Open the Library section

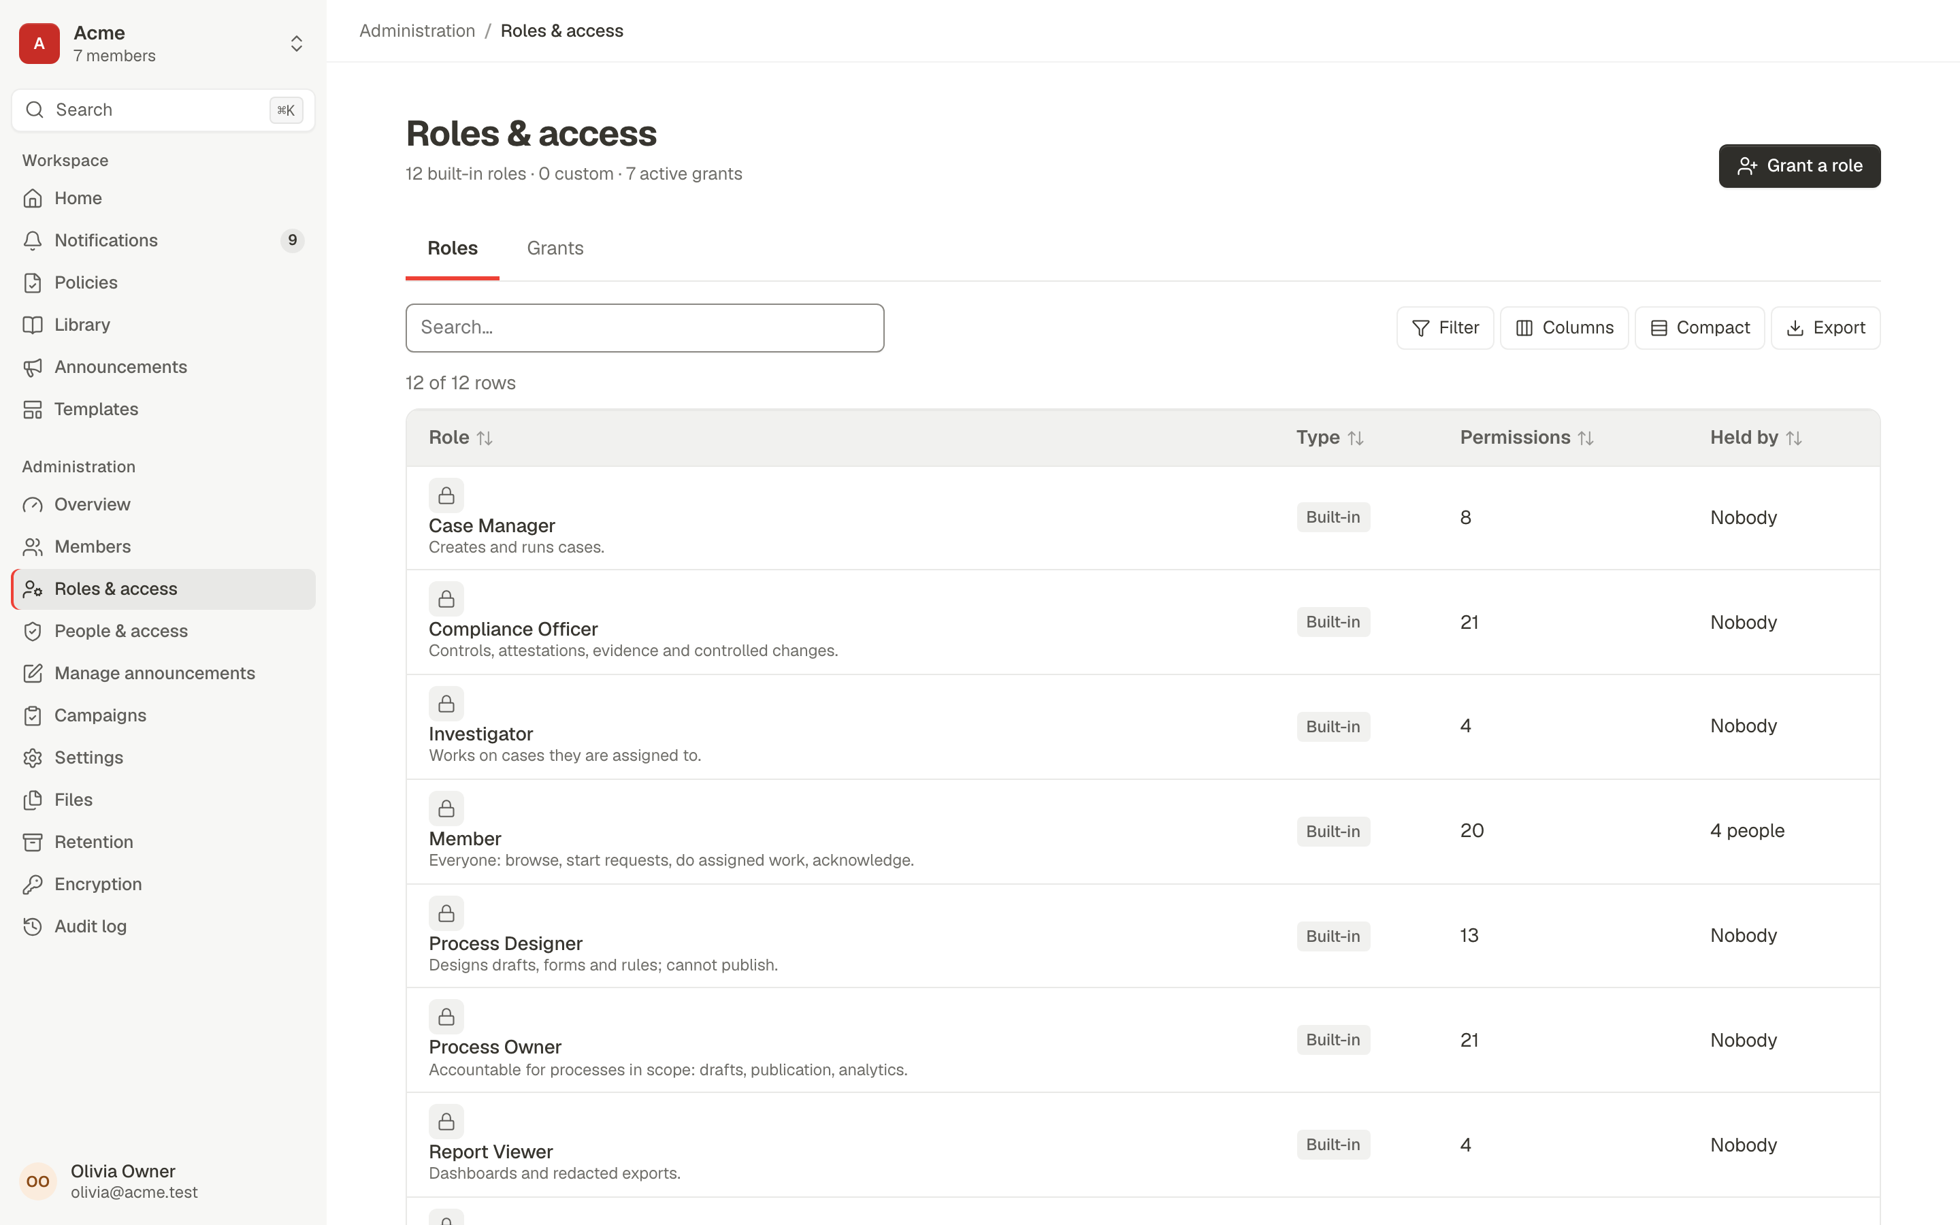tap(163, 325)
